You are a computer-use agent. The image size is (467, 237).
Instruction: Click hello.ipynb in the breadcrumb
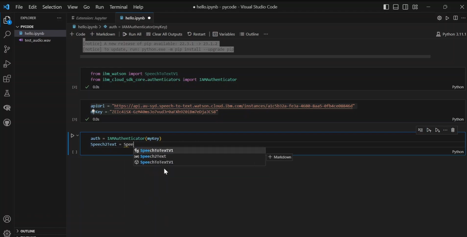(85, 27)
